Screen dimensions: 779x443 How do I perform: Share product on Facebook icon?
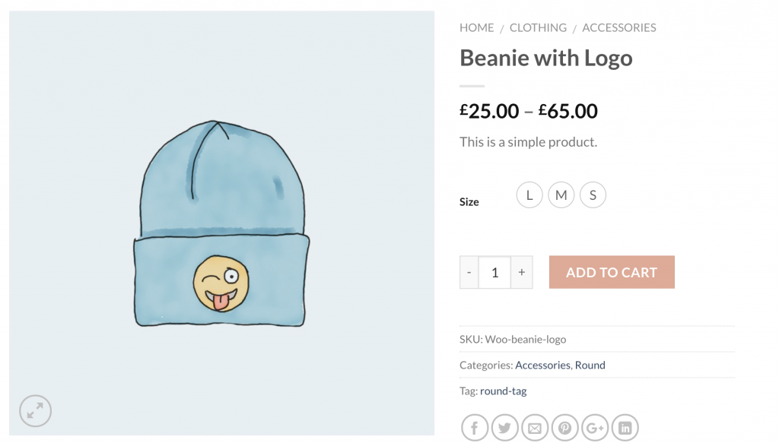pos(475,428)
